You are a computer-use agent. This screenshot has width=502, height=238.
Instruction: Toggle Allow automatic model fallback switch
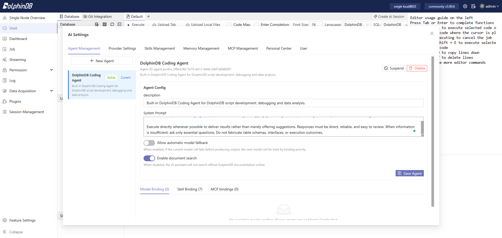point(149,143)
